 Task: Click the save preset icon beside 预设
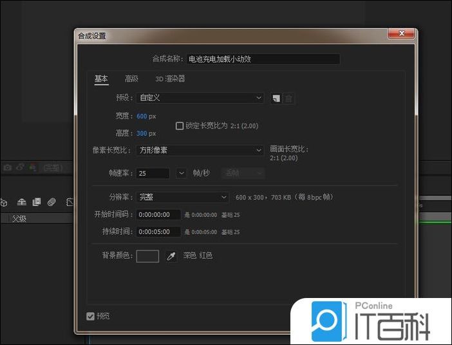point(276,98)
